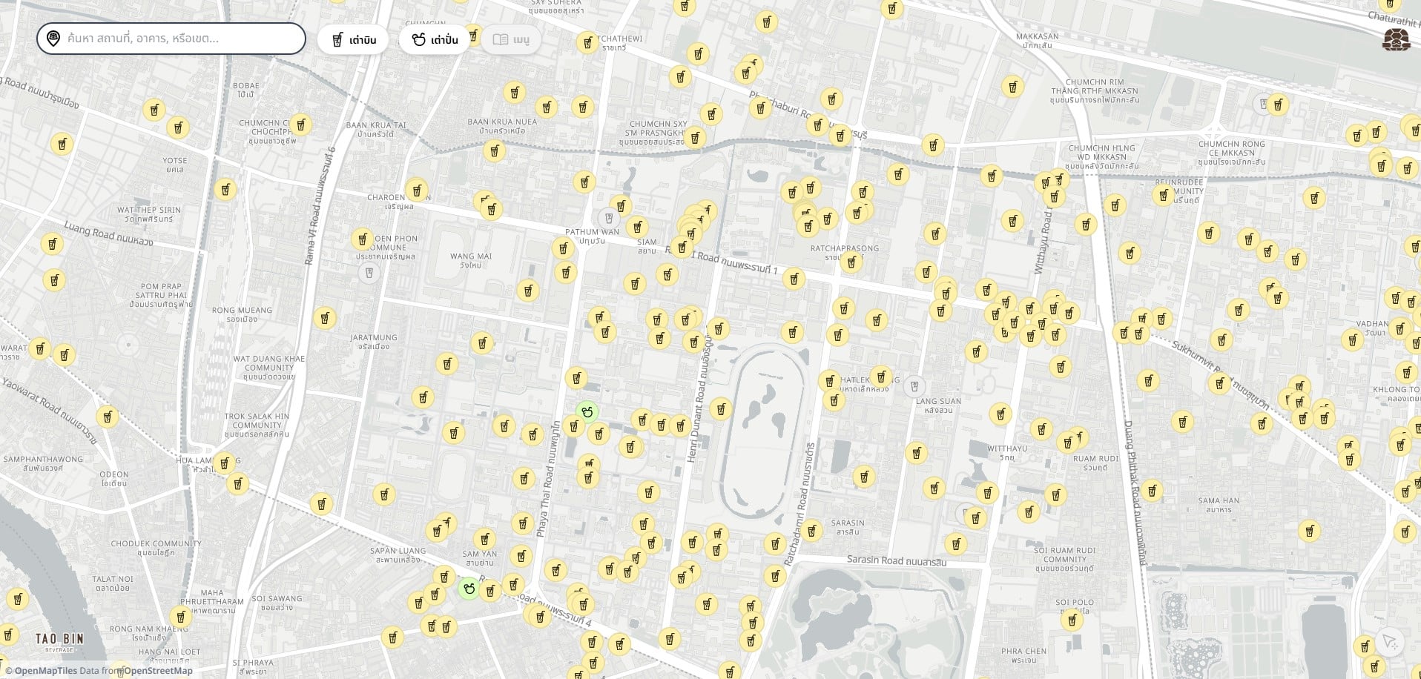1421x679 pixels.
Task: Open the เมนู menu button
Action: point(511,39)
